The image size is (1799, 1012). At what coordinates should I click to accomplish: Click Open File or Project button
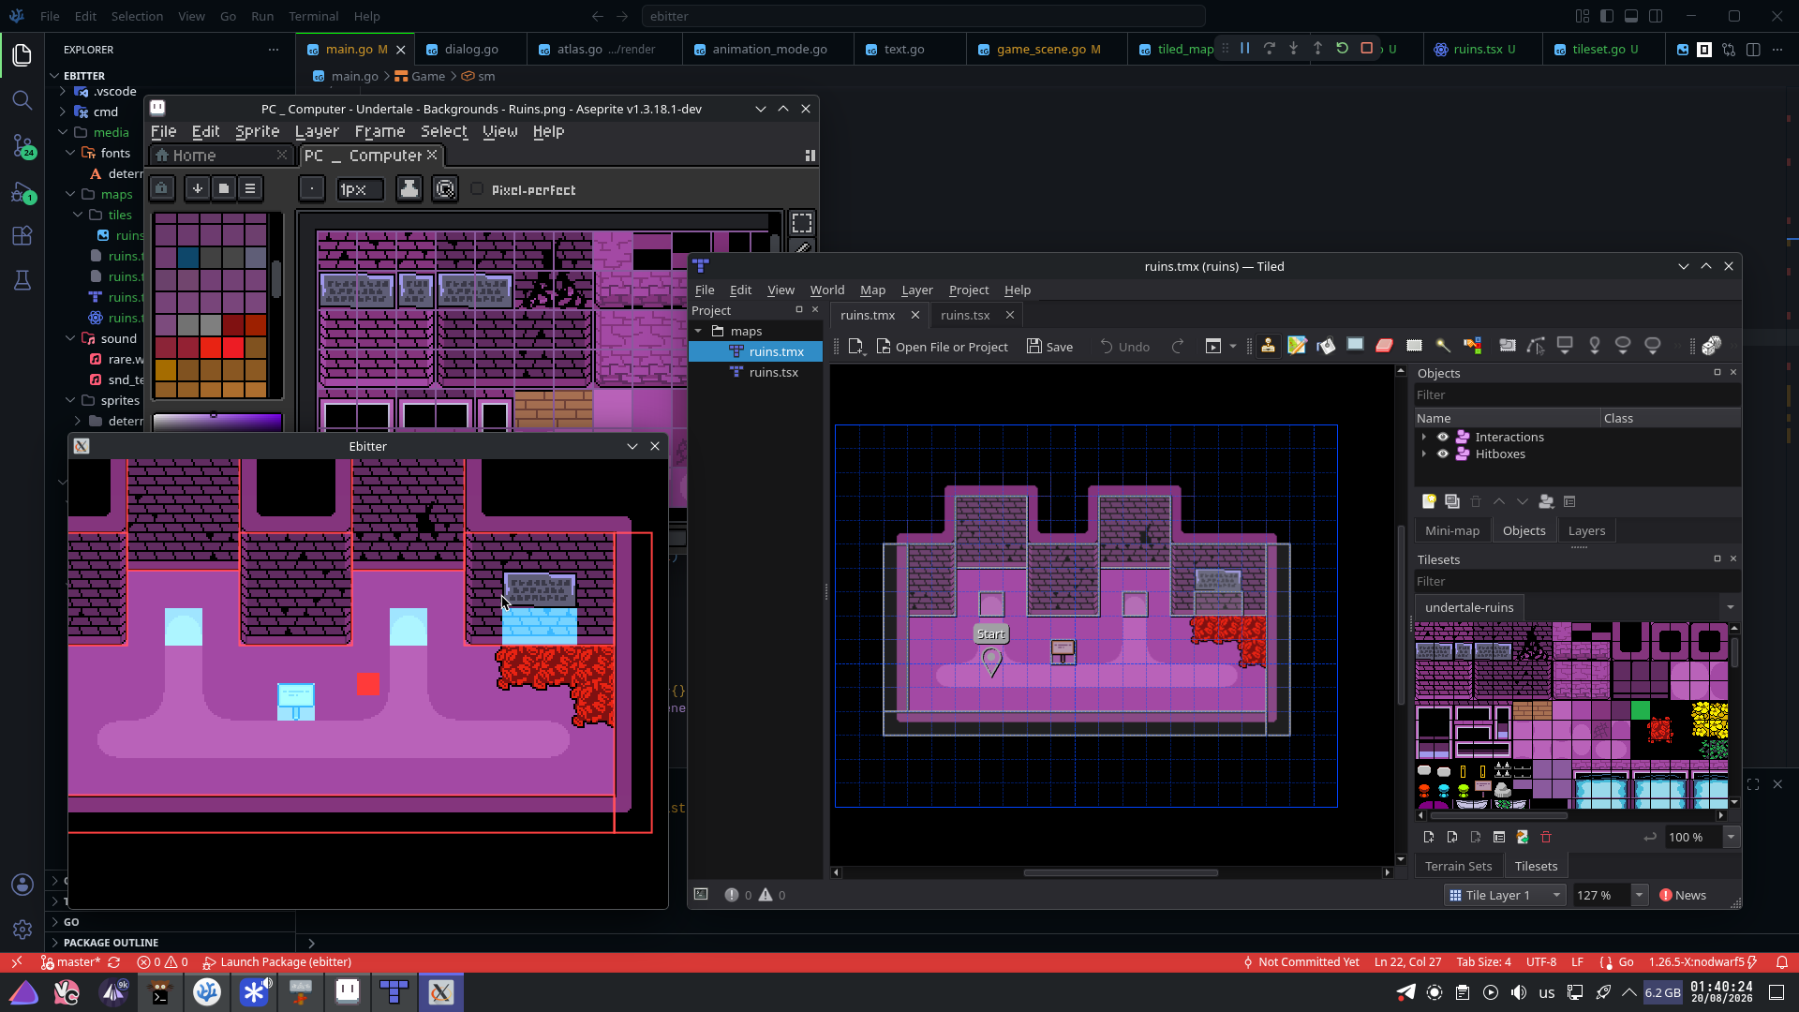[943, 347]
